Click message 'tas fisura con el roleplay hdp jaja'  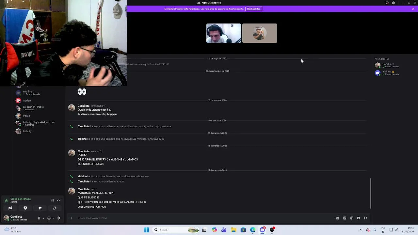tap(97, 114)
